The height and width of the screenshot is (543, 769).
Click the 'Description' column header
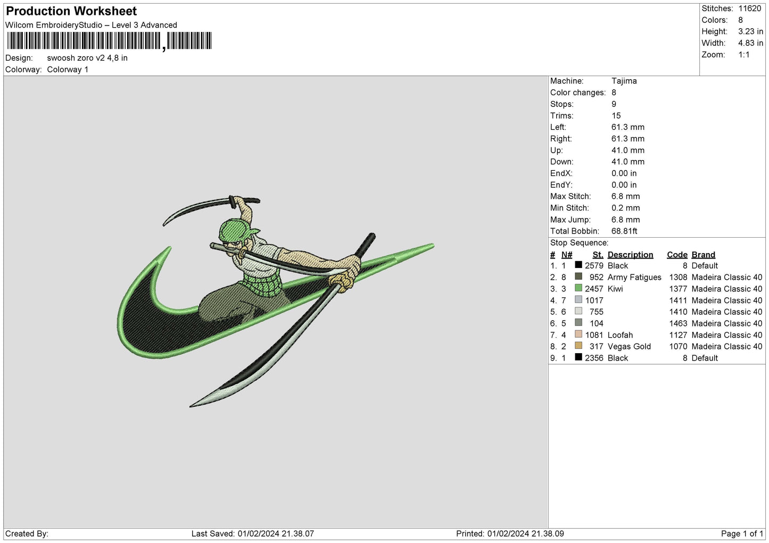pos(630,255)
